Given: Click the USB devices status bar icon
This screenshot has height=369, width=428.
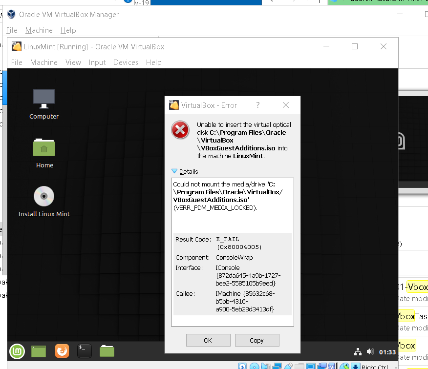Looking at the screenshot, I should (x=289, y=366).
